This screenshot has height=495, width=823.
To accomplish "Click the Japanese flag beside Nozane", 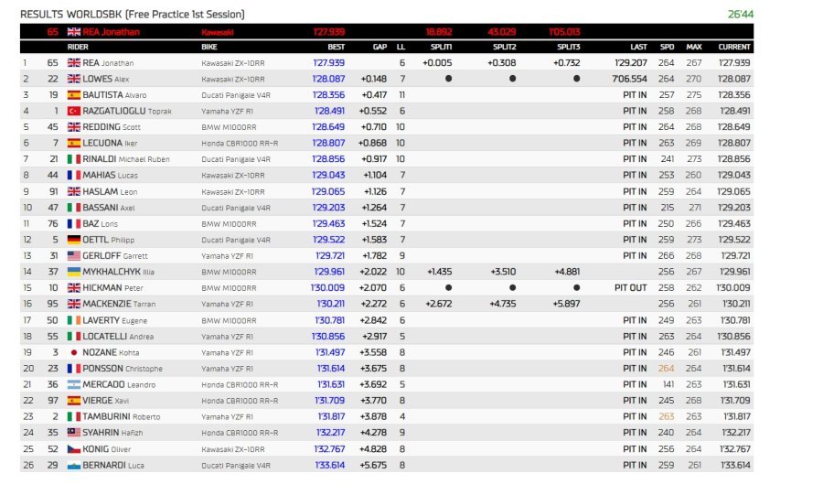I will (x=74, y=352).
